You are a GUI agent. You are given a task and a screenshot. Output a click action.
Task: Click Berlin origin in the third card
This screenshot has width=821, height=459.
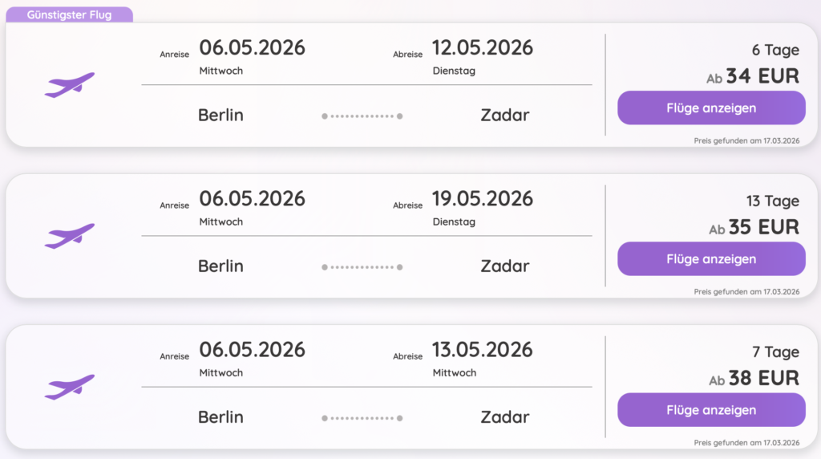coord(220,417)
